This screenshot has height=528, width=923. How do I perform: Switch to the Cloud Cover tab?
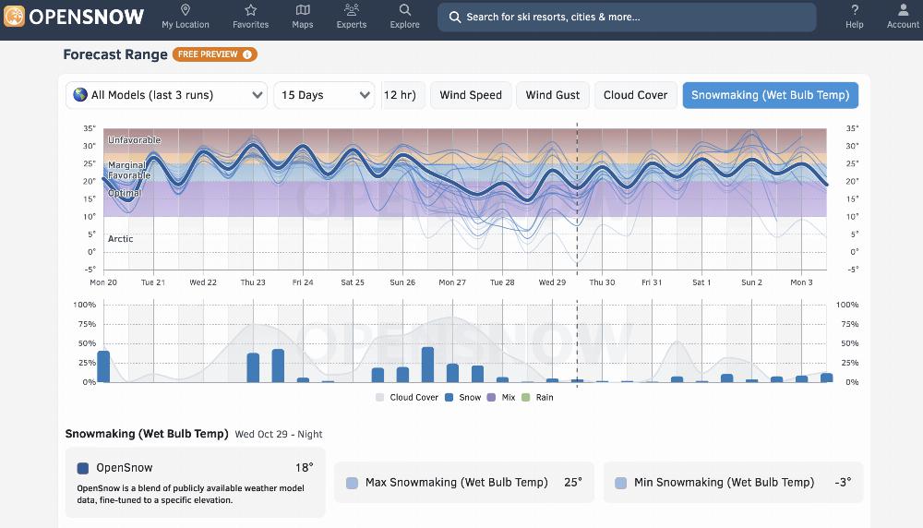pos(635,95)
